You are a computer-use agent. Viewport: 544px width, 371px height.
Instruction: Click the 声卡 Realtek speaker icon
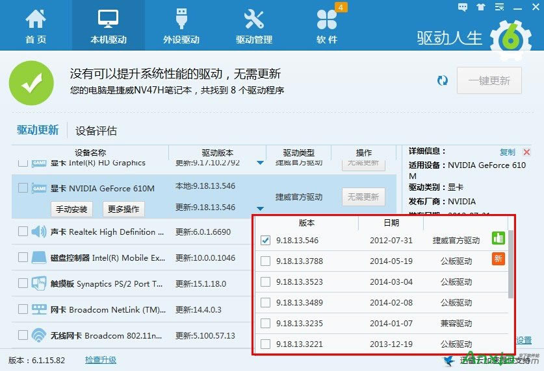coord(38,232)
